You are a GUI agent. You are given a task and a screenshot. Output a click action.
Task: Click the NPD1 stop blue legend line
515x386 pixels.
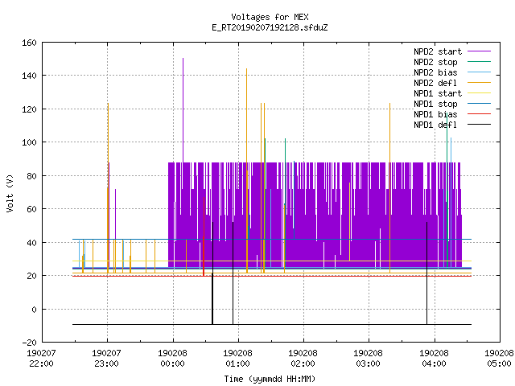(x=479, y=104)
